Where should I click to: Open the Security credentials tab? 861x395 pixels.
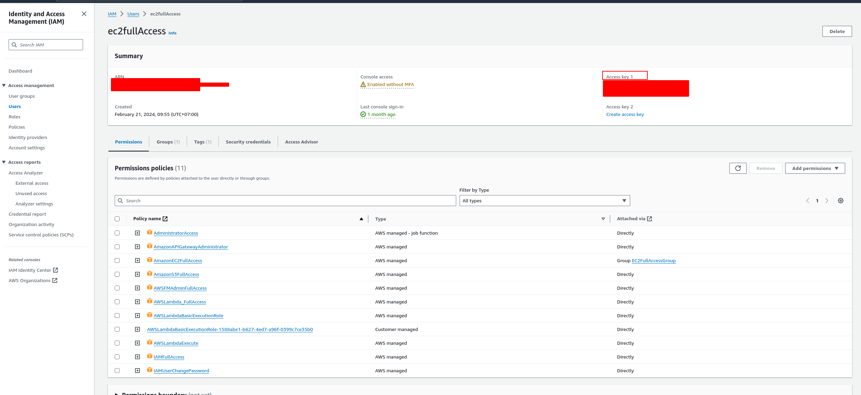pos(248,142)
